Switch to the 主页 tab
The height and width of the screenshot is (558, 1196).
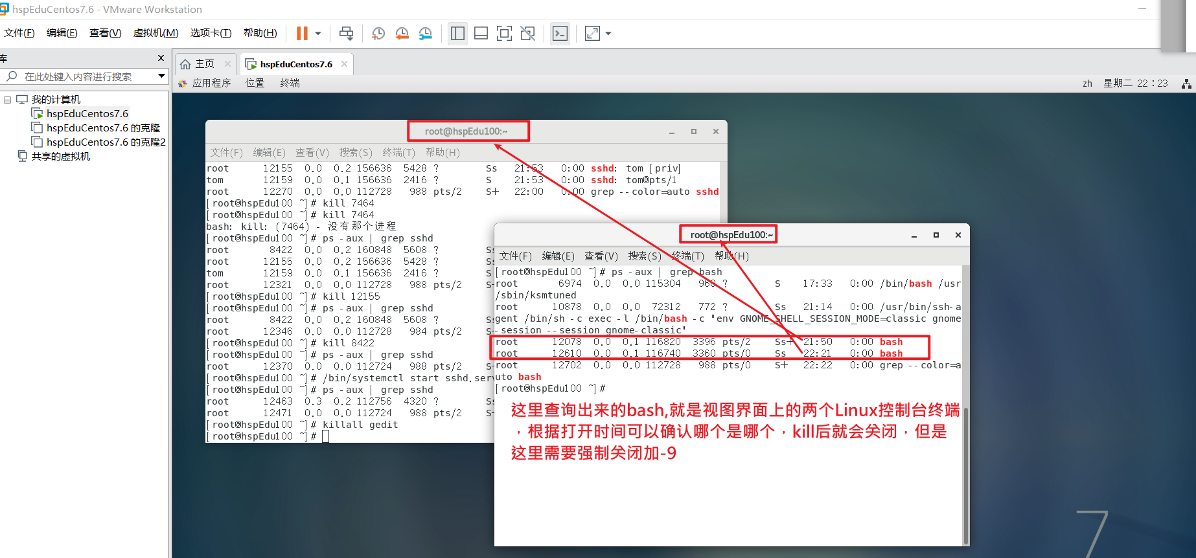tap(204, 64)
